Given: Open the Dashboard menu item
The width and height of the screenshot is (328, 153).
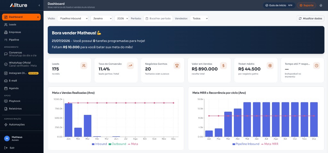Looking at the screenshot, I should coord(21,17).
